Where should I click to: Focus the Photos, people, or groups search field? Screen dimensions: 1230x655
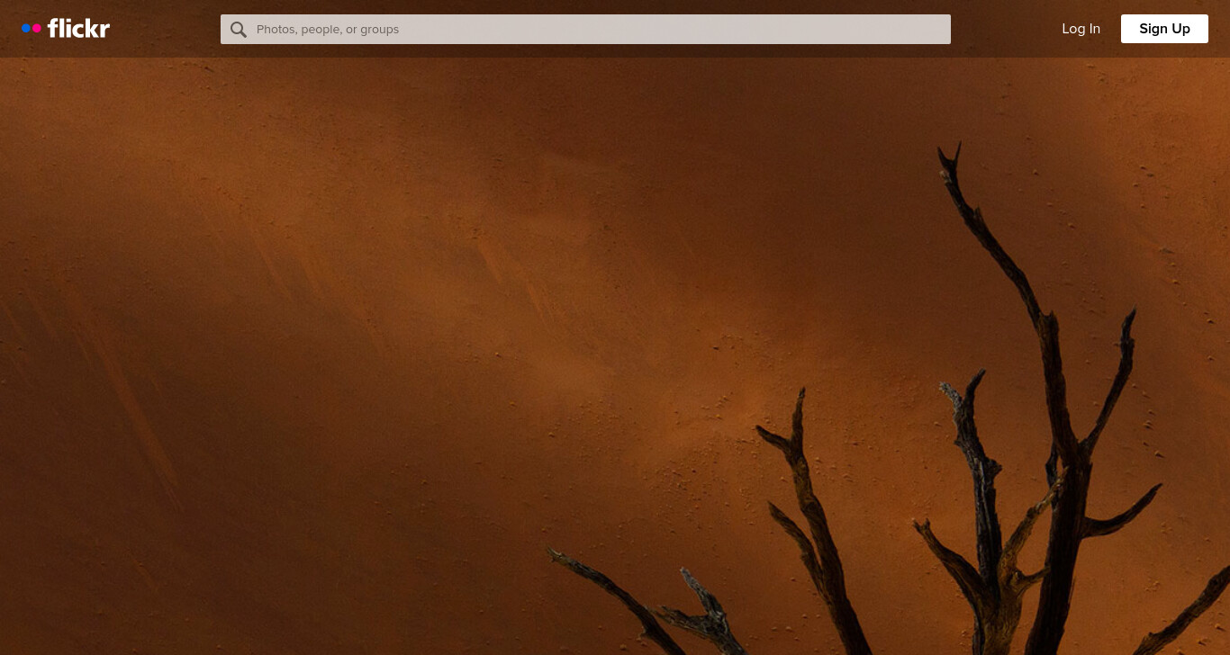[585, 29]
